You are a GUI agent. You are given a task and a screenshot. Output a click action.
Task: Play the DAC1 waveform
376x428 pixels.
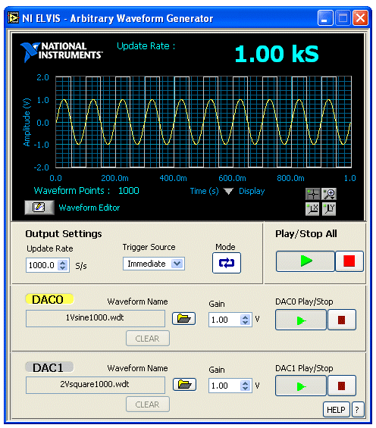click(x=301, y=386)
